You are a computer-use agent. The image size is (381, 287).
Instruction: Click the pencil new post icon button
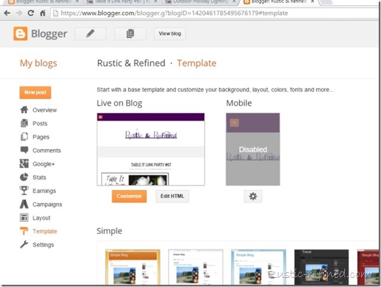[90, 34]
